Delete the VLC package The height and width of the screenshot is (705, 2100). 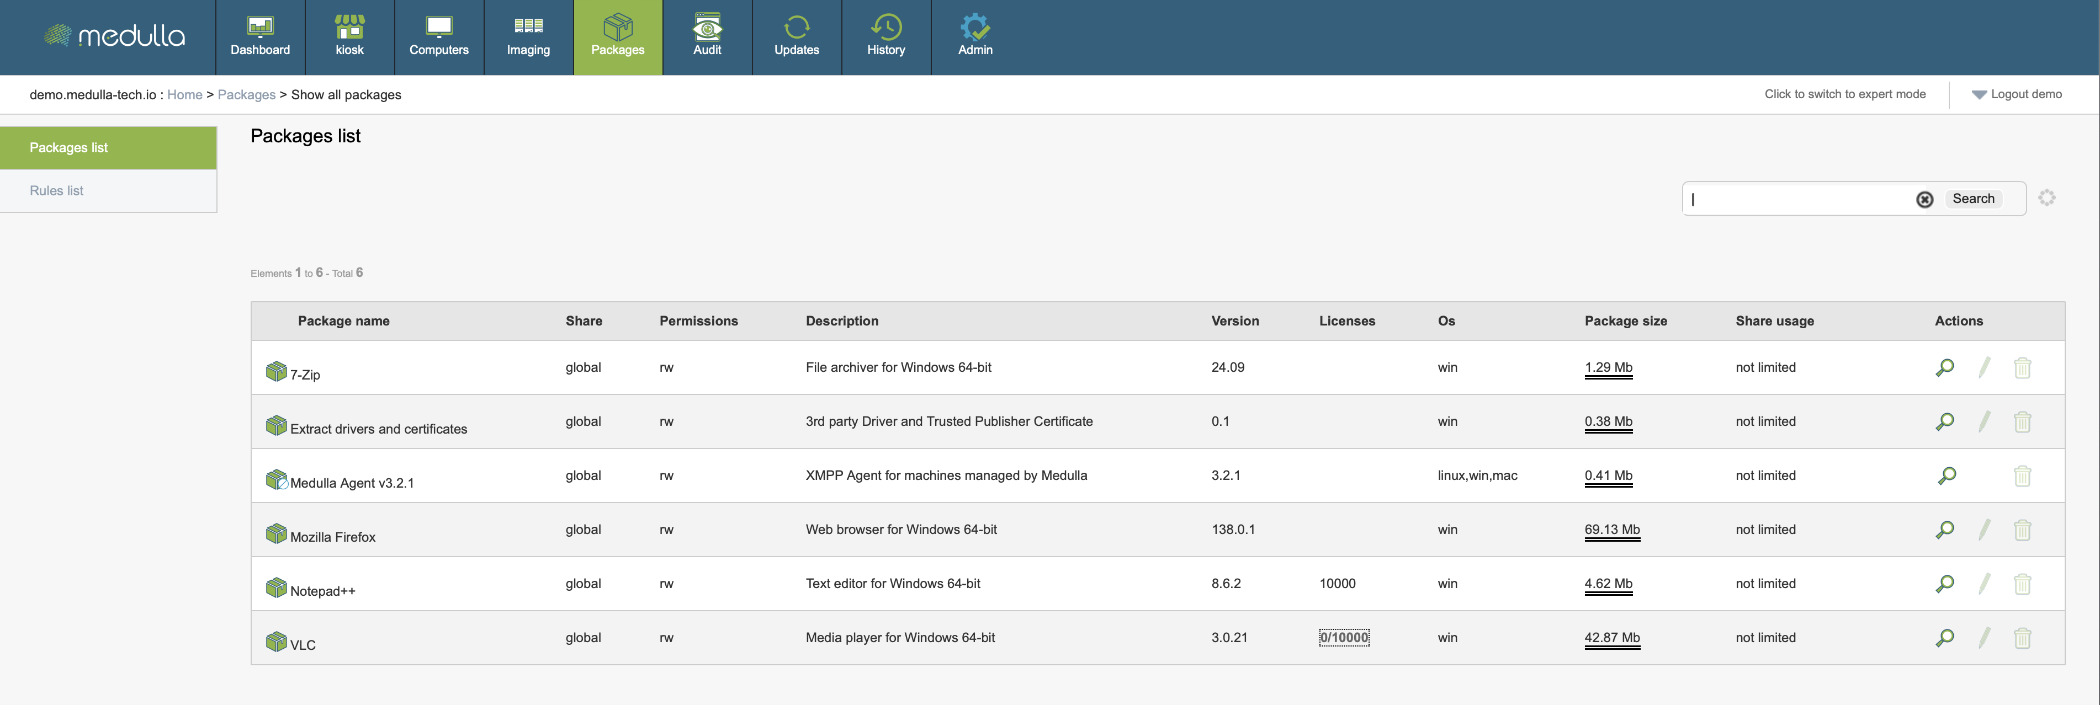click(x=2022, y=638)
